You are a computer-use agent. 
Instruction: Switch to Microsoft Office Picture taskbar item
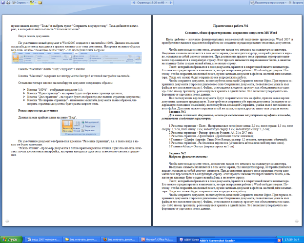tap(158, 240)
